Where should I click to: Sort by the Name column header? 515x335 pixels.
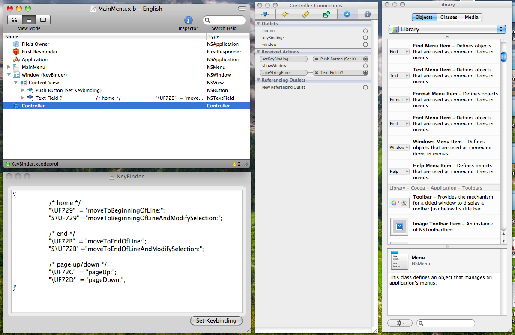coord(105,37)
